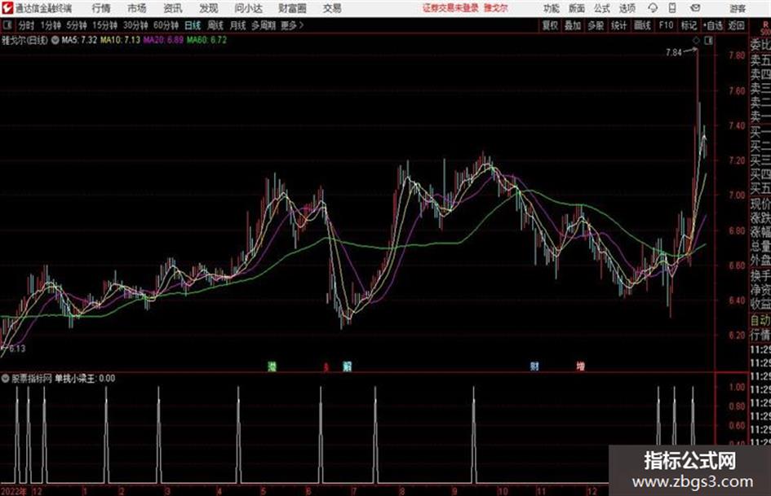The image size is (771, 496).
Task: Click the 2022年 date axis label
Action: pyautogui.click(x=14, y=491)
